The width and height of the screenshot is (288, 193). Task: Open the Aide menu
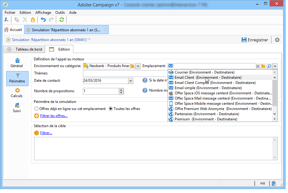click(x=73, y=13)
